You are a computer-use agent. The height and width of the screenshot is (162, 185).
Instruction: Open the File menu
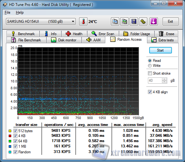(7, 12)
